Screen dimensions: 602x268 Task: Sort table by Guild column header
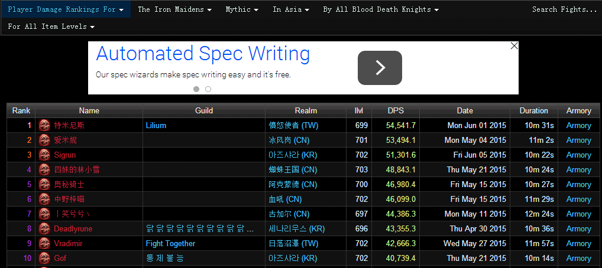click(x=204, y=110)
